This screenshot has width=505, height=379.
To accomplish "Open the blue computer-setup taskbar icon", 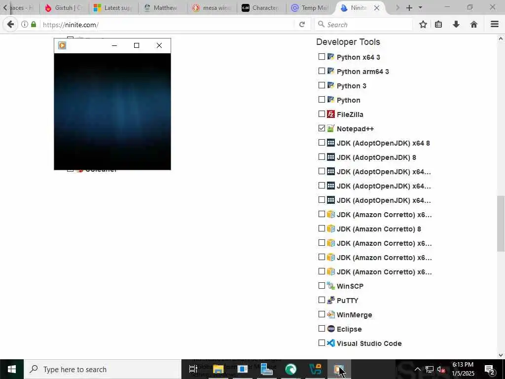I will pos(267,369).
